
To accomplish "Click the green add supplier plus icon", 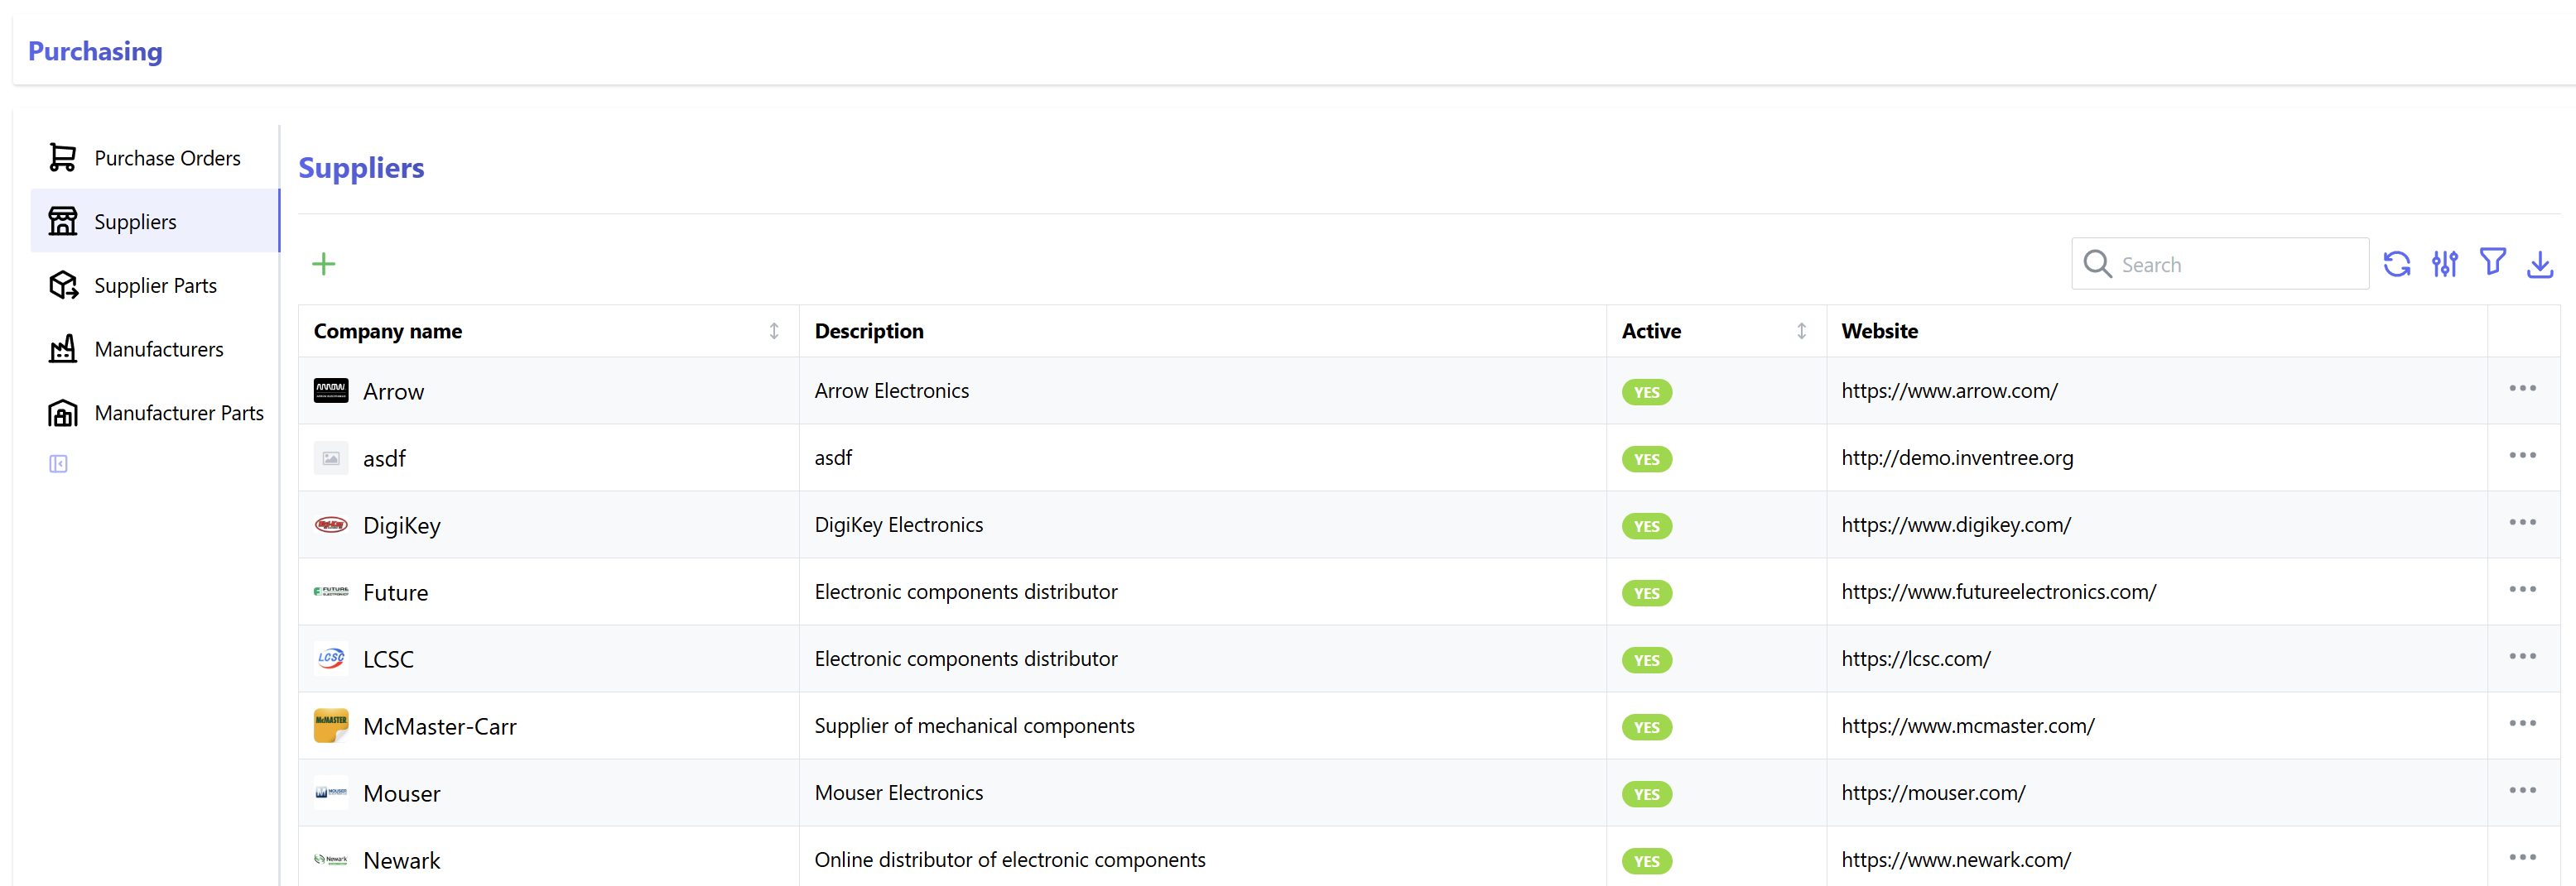I will (x=323, y=264).
